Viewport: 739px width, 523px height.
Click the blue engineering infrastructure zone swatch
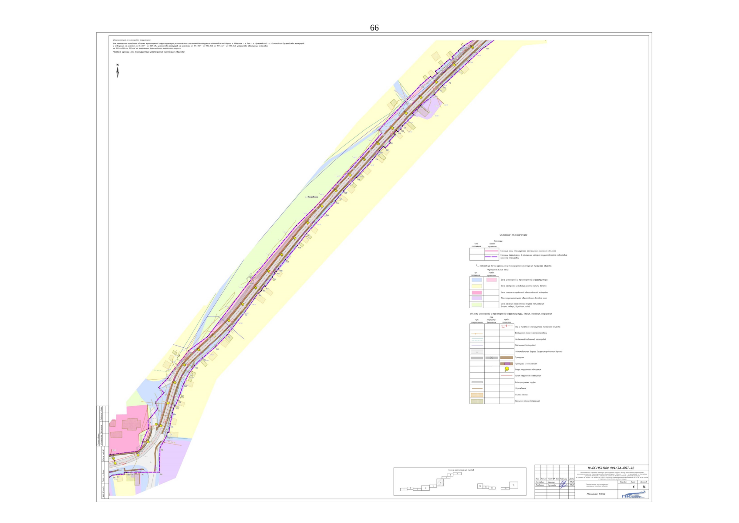(476, 280)
